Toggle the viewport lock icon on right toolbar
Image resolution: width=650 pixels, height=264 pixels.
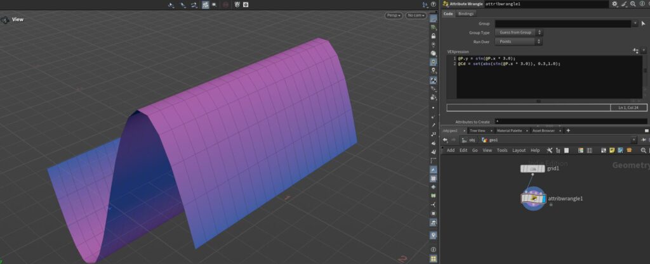tap(434, 36)
